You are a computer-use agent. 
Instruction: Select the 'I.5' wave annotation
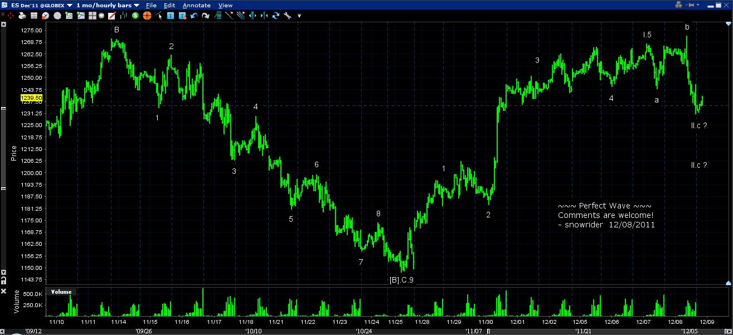pos(647,35)
